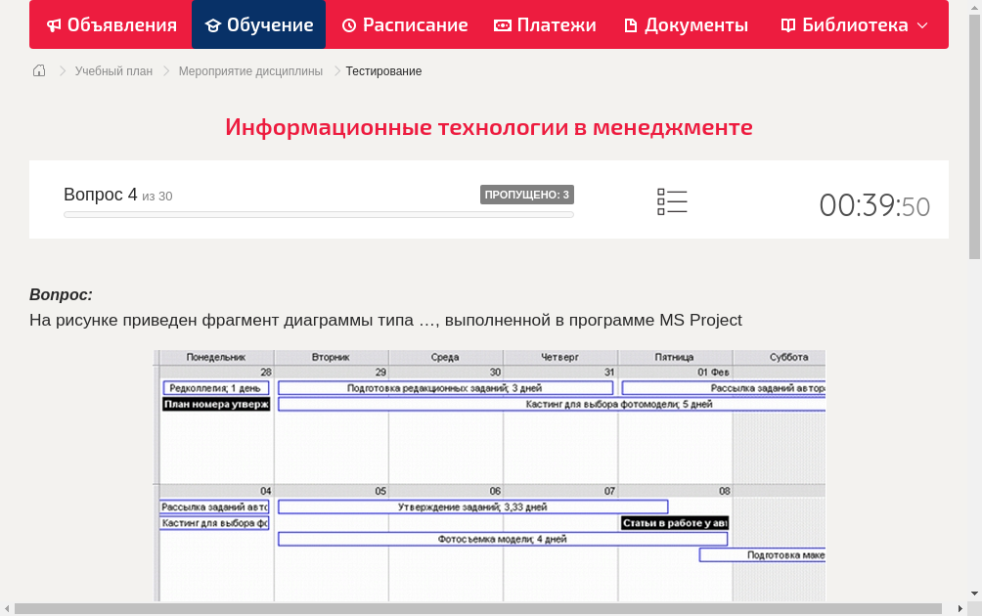
Task: Click the ПРОПУЩЕНО: 3 badge
Action: pyautogui.click(x=527, y=194)
